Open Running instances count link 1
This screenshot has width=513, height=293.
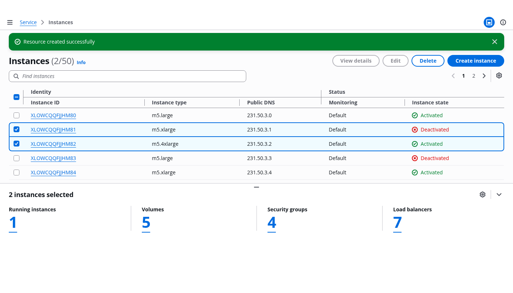[x=13, y=223]
